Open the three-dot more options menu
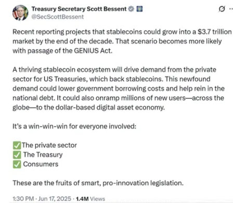The image size is (233, 203). (231, 9)
